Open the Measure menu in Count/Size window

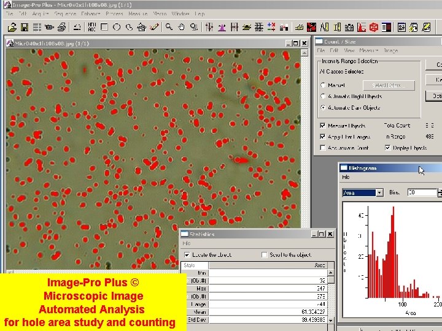(369, 50)
